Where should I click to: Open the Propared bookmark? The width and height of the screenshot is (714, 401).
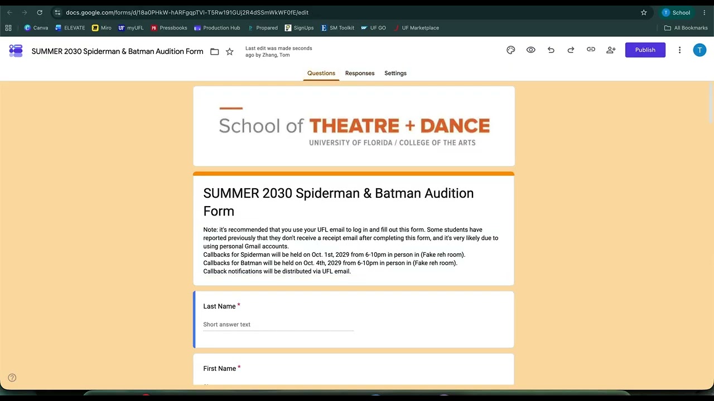pos(263,28)
